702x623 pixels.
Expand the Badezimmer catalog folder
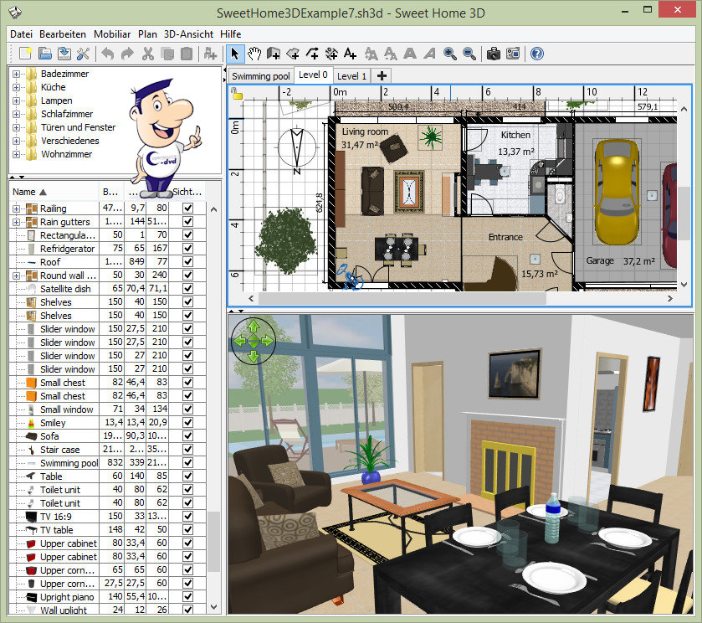[x=16, y=74]
